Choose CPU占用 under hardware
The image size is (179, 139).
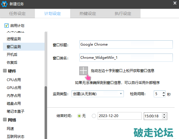tap(14, 80)
